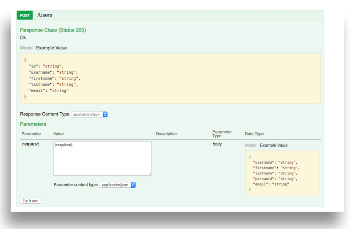Viewport: 351px width, 229px height.
Task: Collapse the /Users endpoint path
Action: (x=44, y=15)
